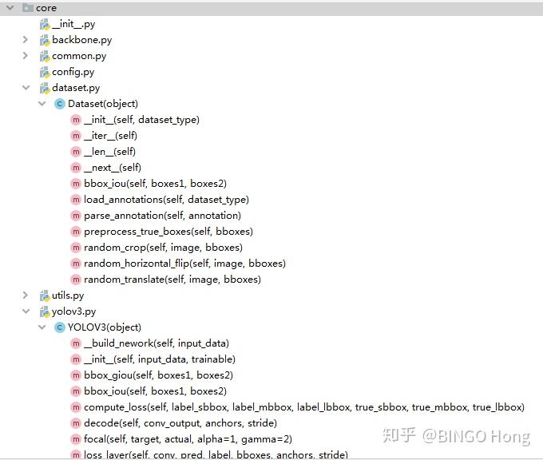Click method icon for parse_annotation
The image size is (543, 460).
click(76, 216)
